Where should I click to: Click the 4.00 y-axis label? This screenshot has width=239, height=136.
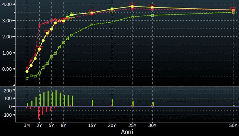coord(7,4)
